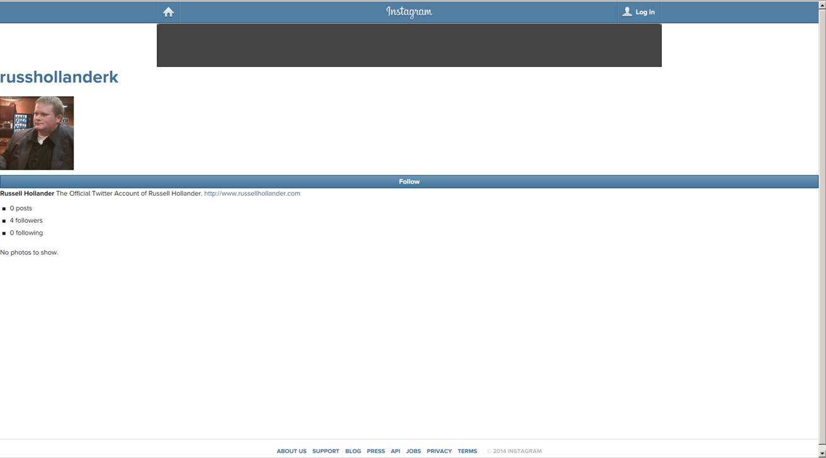This screenshot has width=826, height=458.
Task: View the Privacy footer link
Action: pos(439,451)
